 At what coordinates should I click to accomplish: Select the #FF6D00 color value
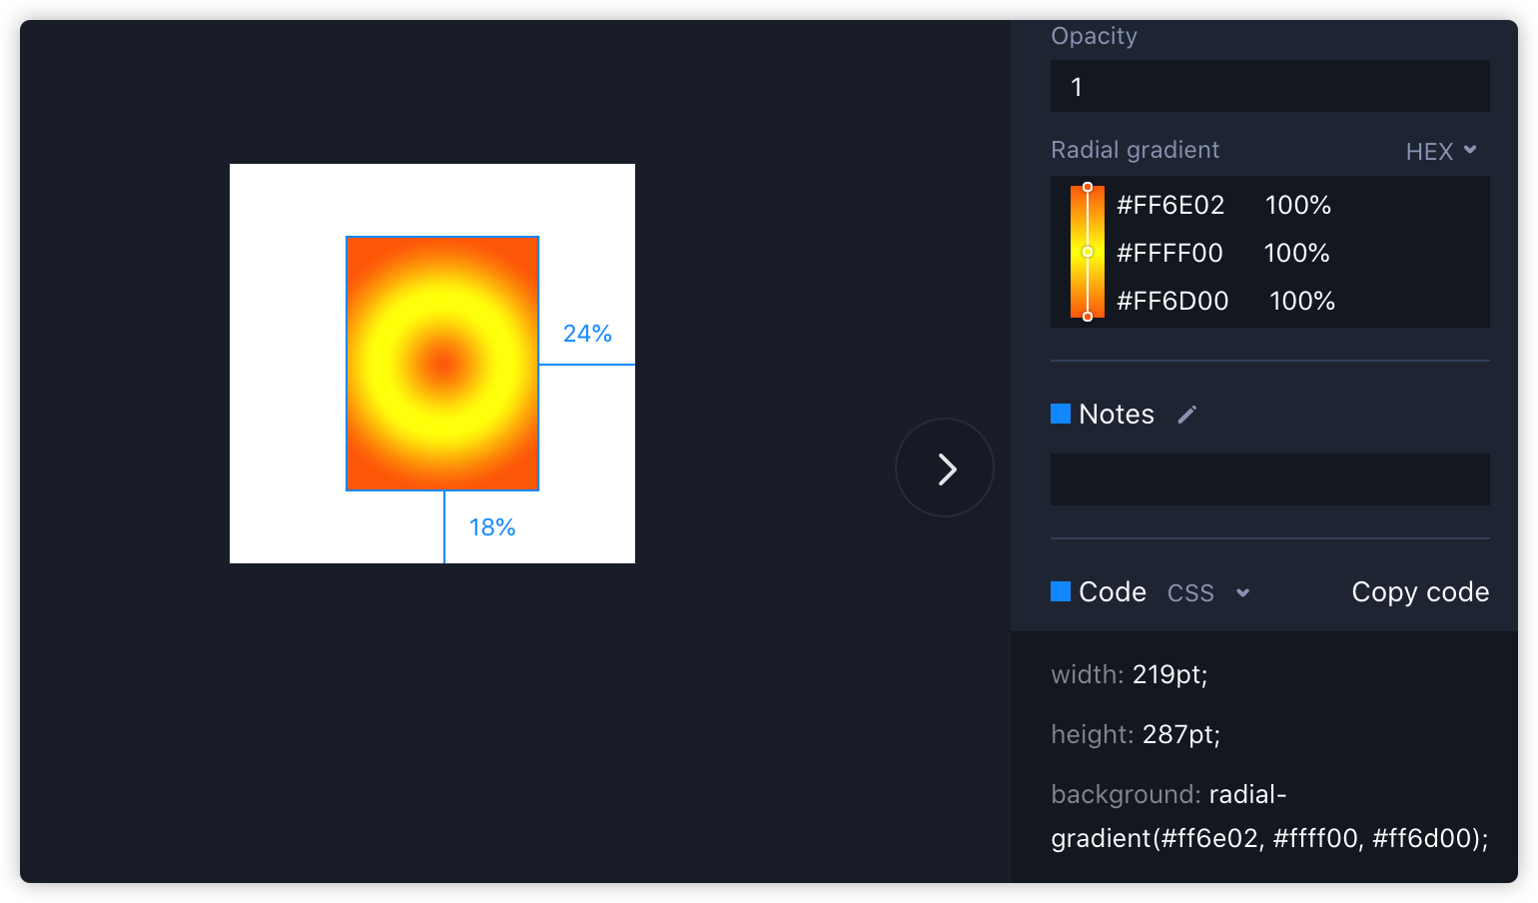[x=1172, y=301]
